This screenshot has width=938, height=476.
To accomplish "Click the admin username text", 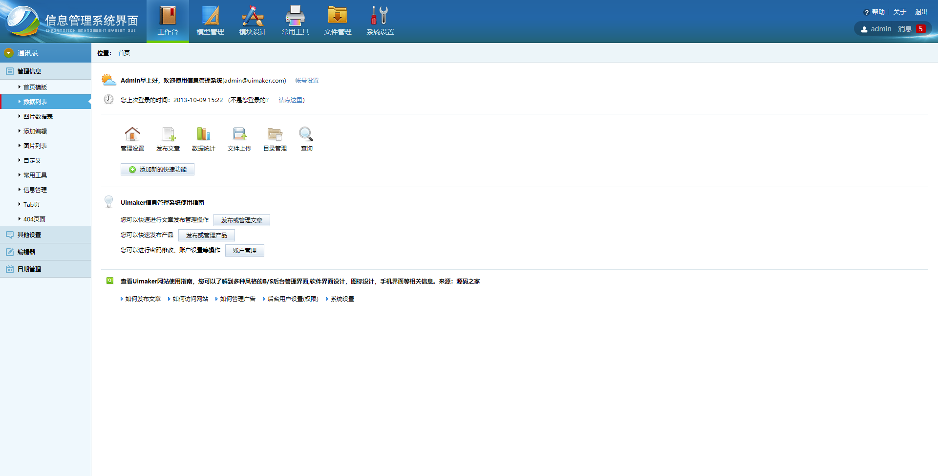I will point(881,29).
